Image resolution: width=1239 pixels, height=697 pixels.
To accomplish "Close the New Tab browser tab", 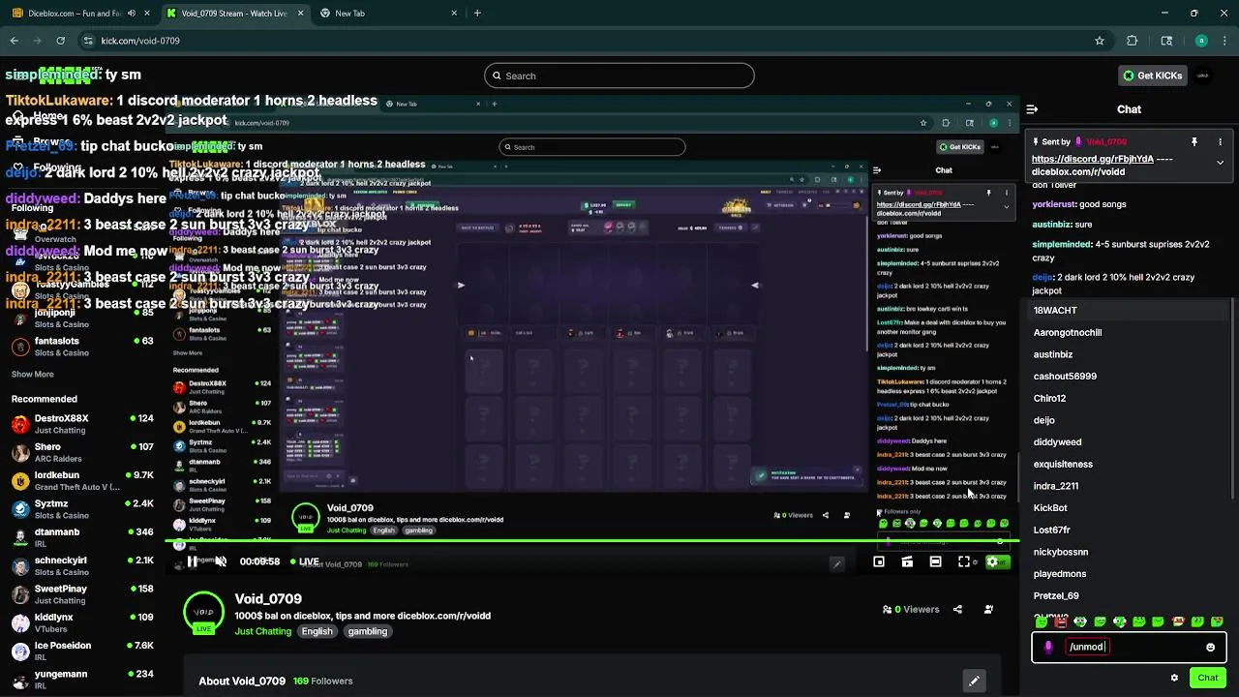I will 454,14.
